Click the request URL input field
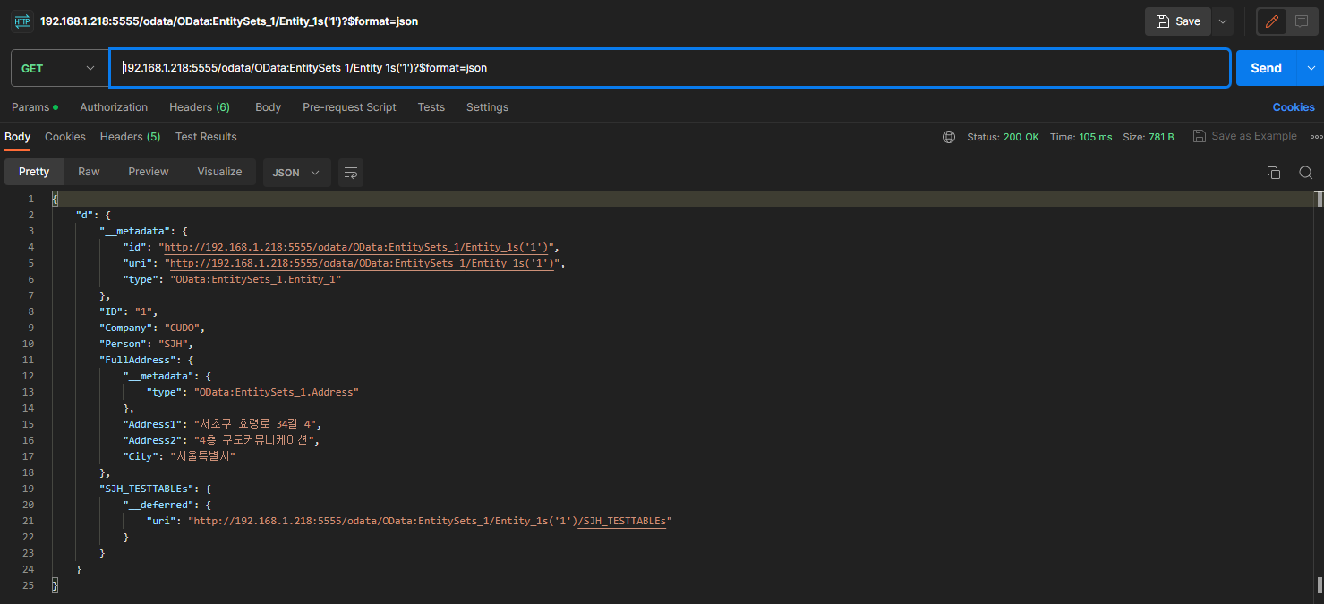1324x604 pixels. coord(670,68)
